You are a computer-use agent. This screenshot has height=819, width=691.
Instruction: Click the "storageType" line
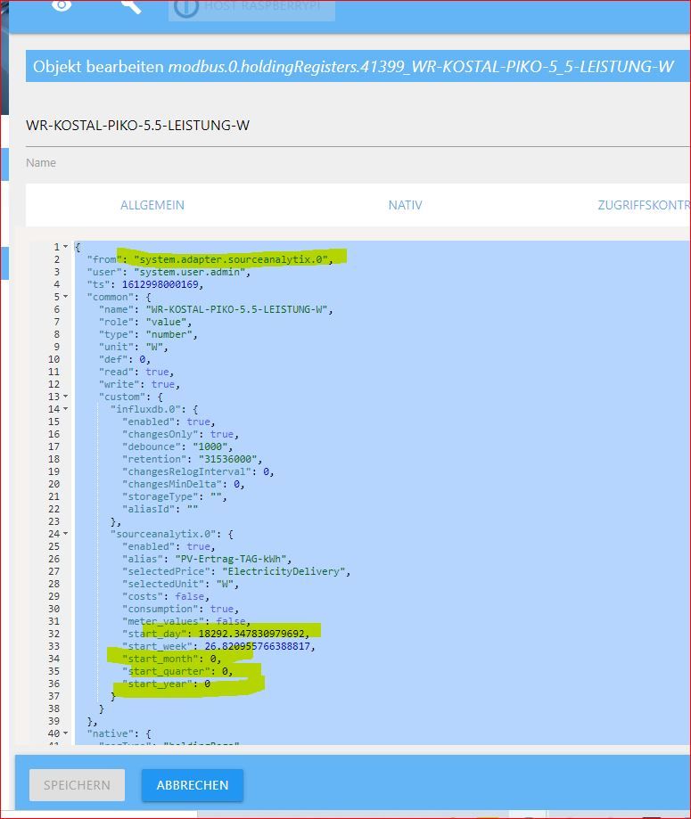pyautogui.click(x=174, y=496)
